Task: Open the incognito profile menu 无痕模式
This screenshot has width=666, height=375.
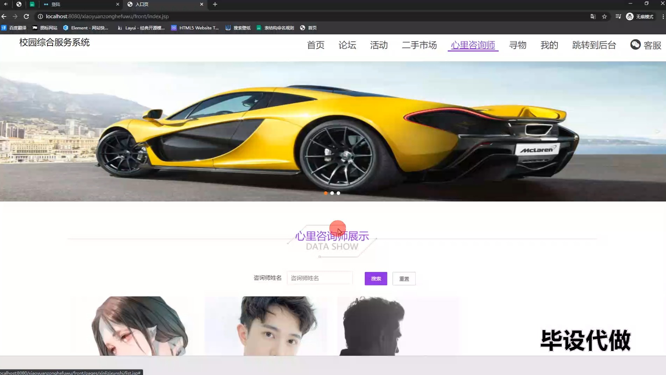Action: [x=640, y=16]
